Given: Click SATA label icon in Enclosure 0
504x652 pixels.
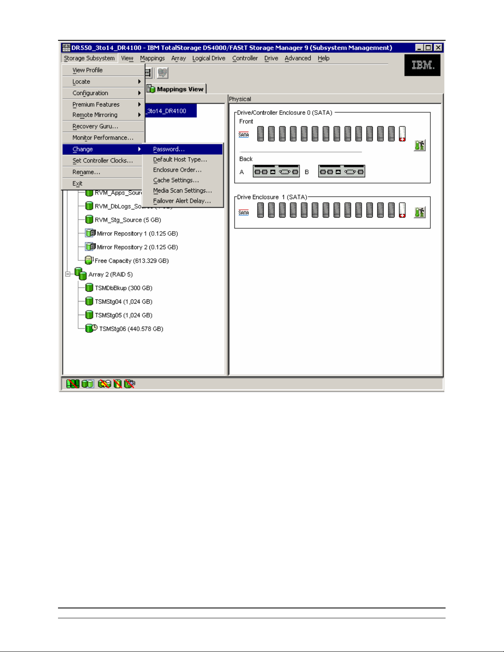Looking at the screenshot, I should click(x=244, y=135).
